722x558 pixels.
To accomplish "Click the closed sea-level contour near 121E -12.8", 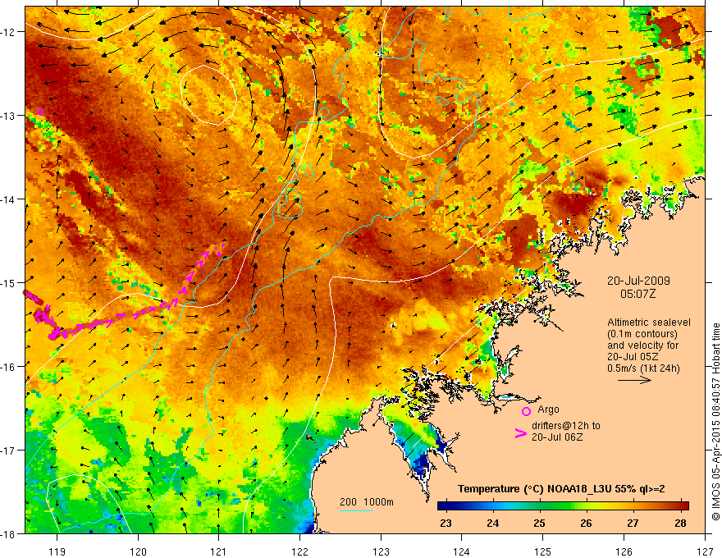I will (x=208, y=95).
